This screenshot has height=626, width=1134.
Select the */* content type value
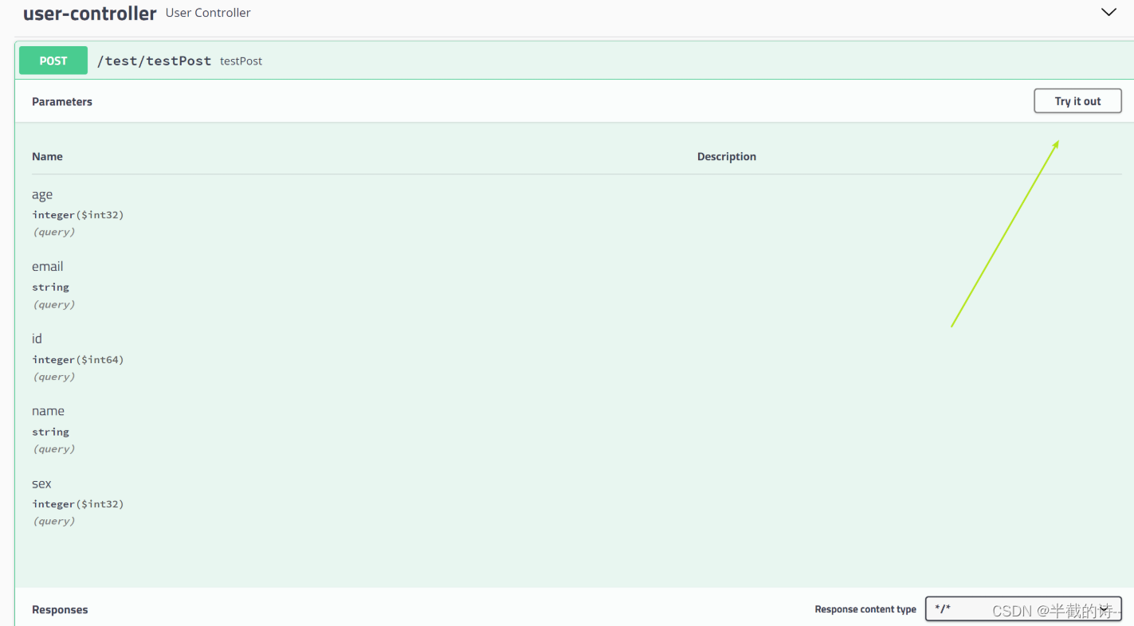point(944,608)
